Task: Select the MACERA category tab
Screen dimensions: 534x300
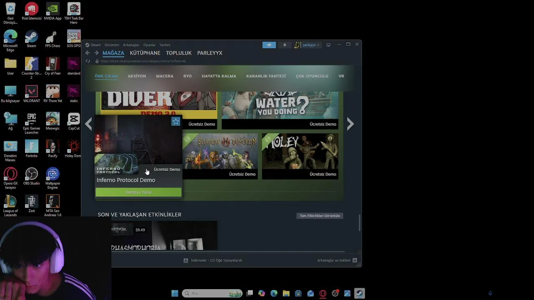Action: 165,76
